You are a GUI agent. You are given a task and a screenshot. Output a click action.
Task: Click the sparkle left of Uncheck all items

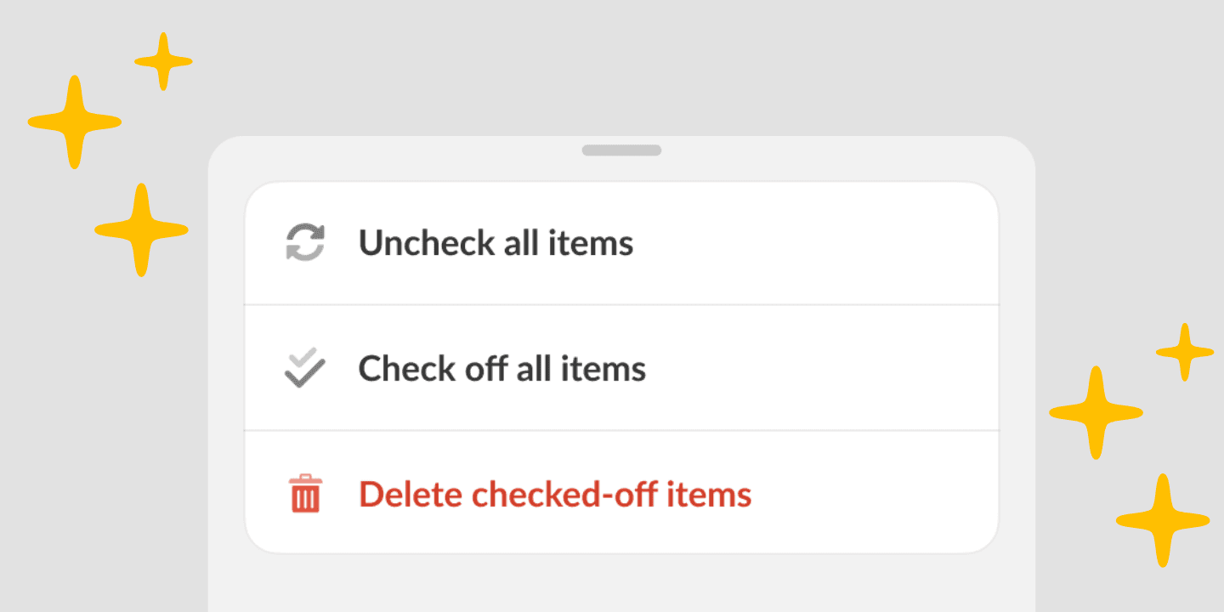[141, 229]
